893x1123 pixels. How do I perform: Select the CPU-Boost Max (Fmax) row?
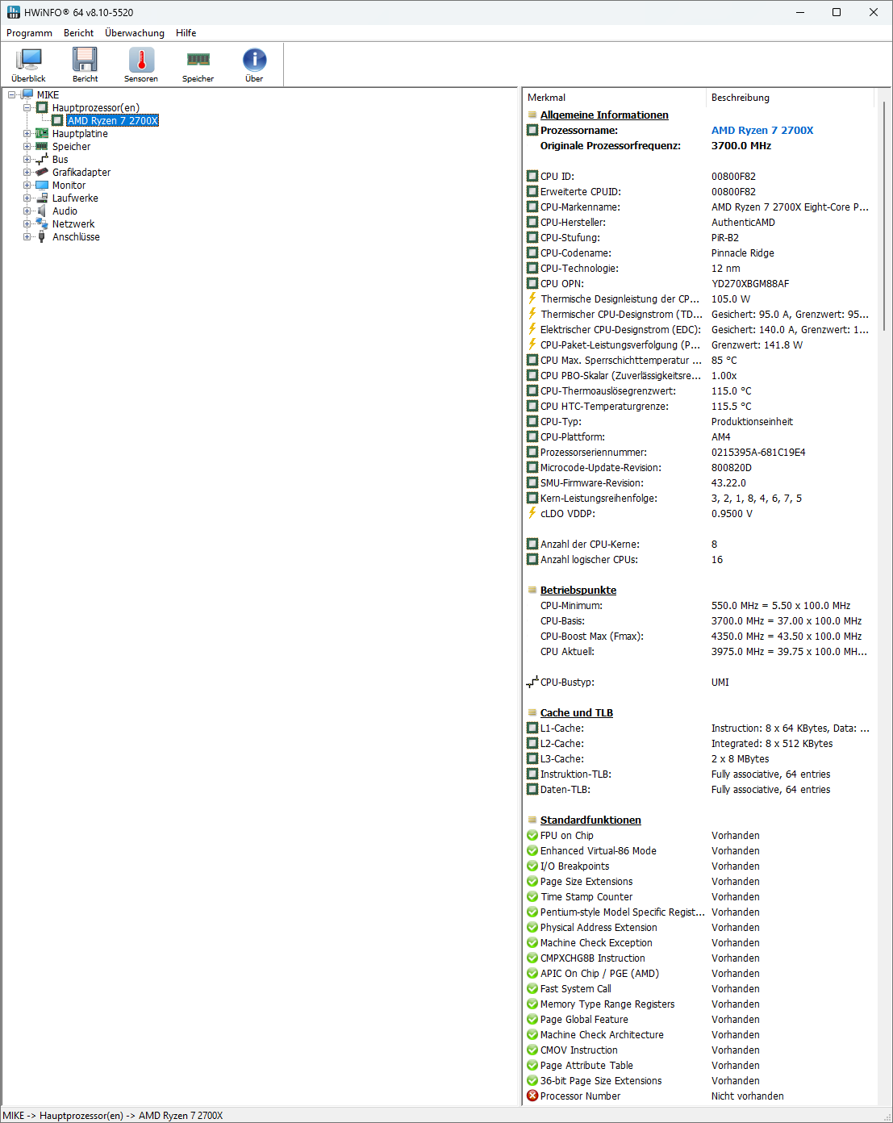tap(699, 637)
